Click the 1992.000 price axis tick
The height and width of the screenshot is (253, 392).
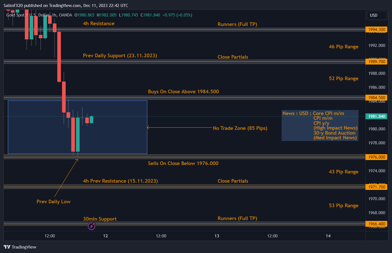coord(377,46)
